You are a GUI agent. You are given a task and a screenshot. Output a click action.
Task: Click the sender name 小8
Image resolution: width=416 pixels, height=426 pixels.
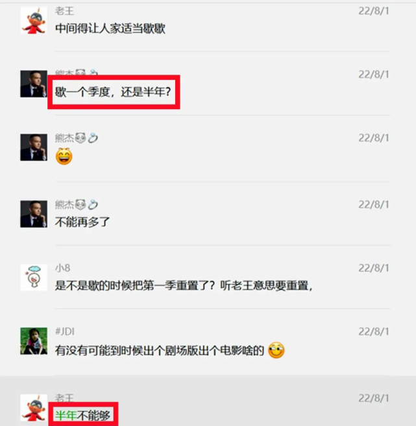coord(63,268)
